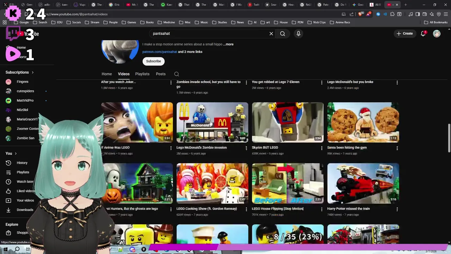451x254 pixels.
Task: Open options for Lego McDonald's Zombie Invasion
Action: (246, 148)
